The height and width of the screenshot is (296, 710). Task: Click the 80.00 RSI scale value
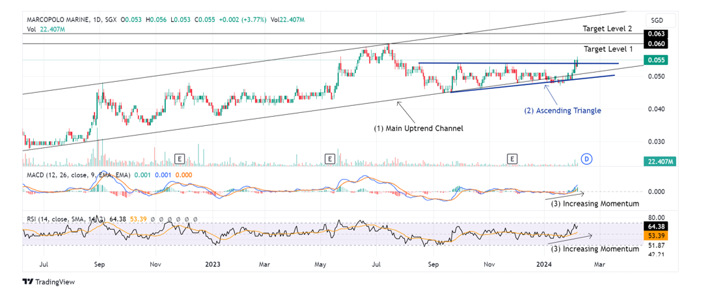(x=655, y=217)
